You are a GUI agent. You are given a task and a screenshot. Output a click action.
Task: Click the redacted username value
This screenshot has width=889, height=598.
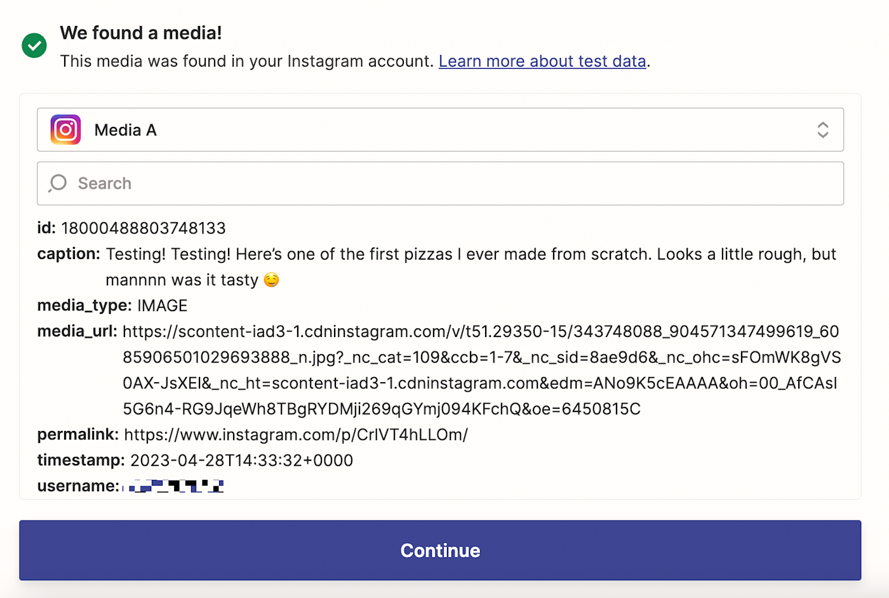pyautogui.click(x=177, y=486)
